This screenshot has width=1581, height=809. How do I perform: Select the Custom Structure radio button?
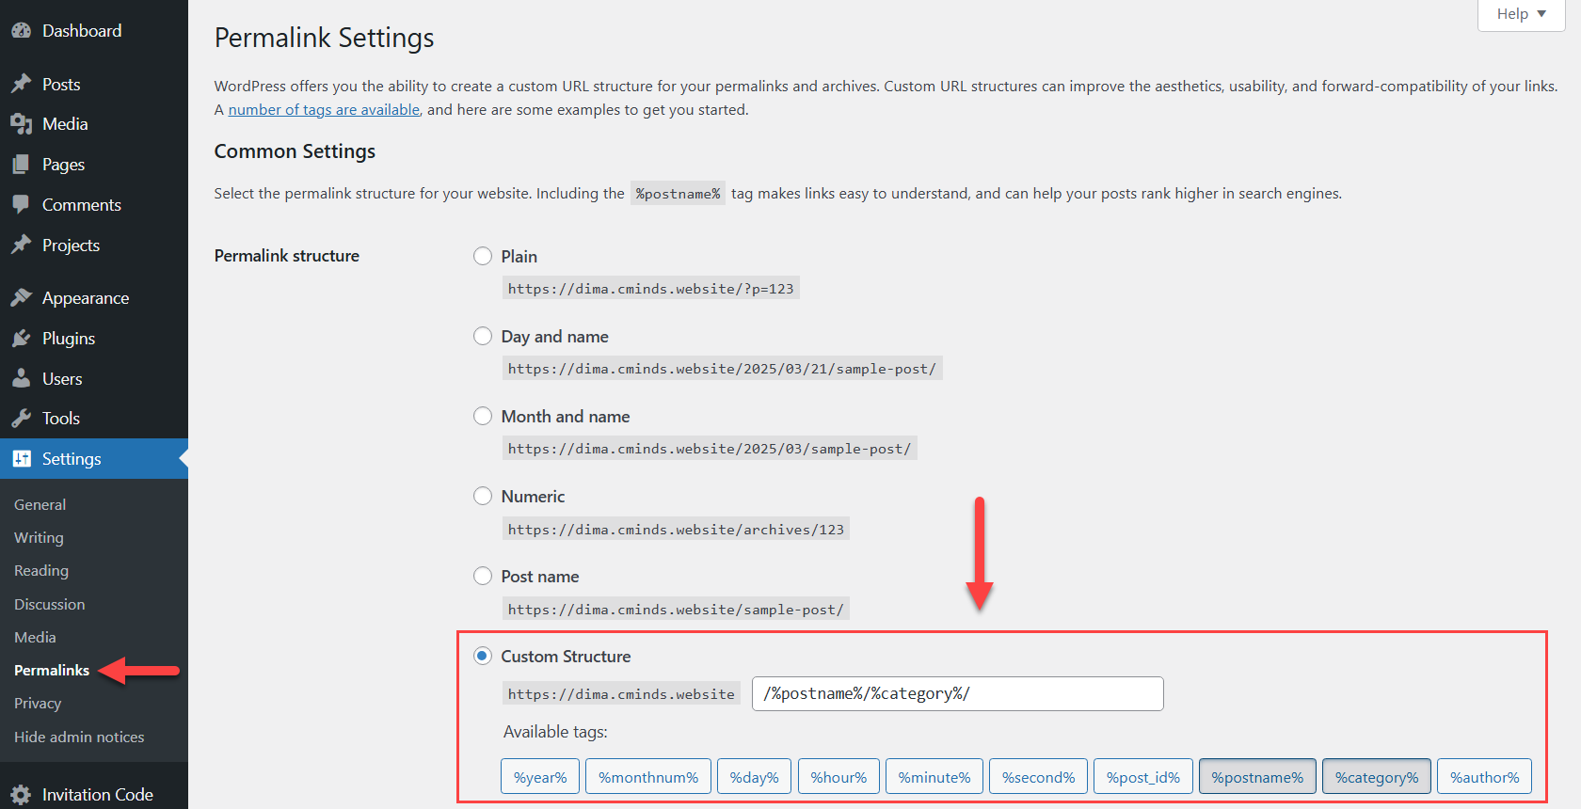pos(483,656)
